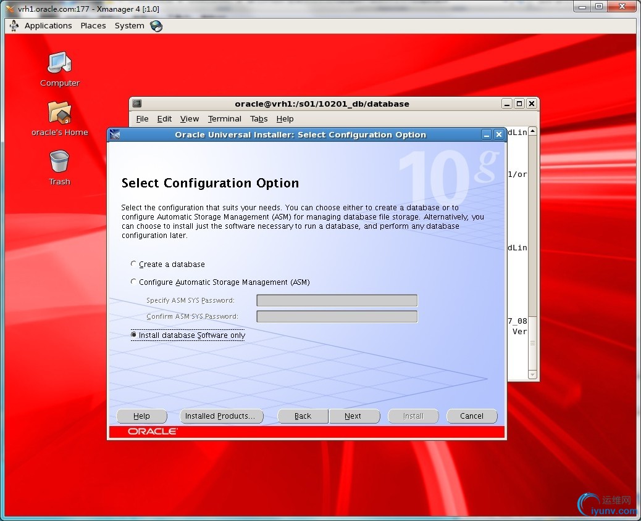Choose Install database Software only
Viewport: 641px width, 521px height.
point(133,335)
